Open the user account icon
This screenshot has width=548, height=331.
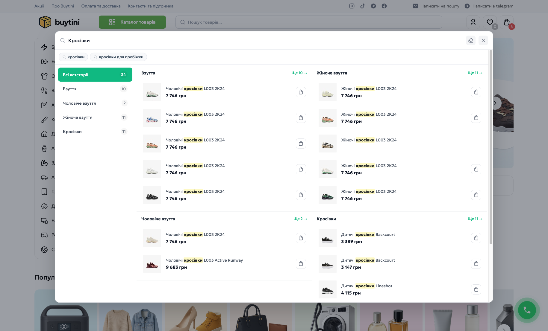[473, 22]
